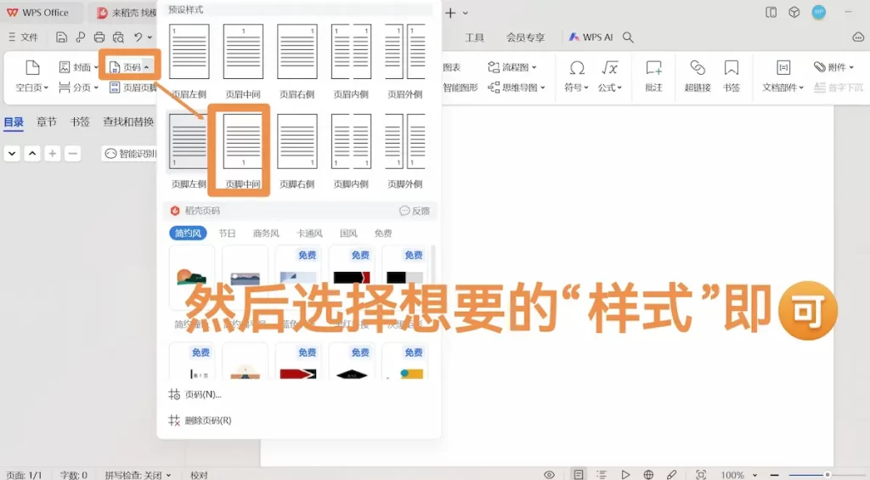
Task: Switch to the 章节 navigation tab
Action: coord(47,121)
